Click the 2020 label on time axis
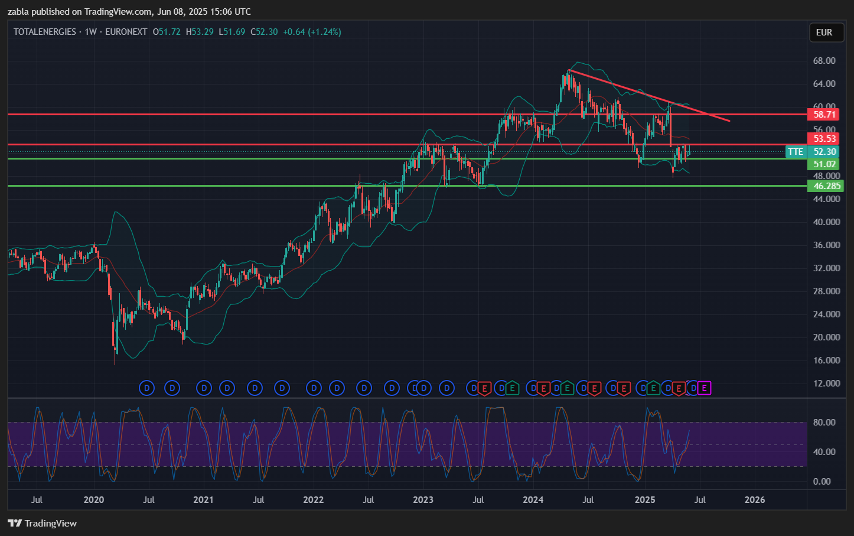The image size is (854, 536). (x=94, y=500)
